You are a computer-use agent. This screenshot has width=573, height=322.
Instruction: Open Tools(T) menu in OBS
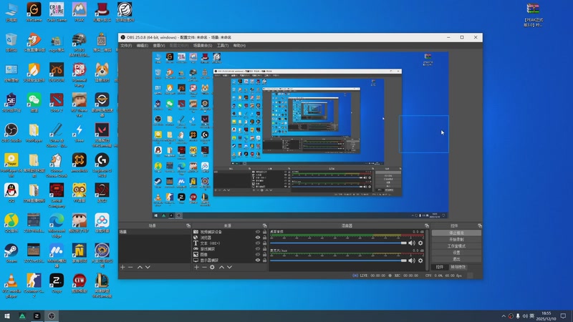(223, 46)
